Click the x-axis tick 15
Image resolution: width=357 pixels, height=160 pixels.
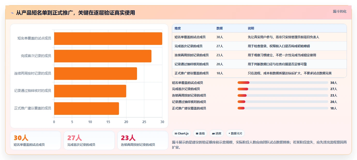click(x=108, y=122)
